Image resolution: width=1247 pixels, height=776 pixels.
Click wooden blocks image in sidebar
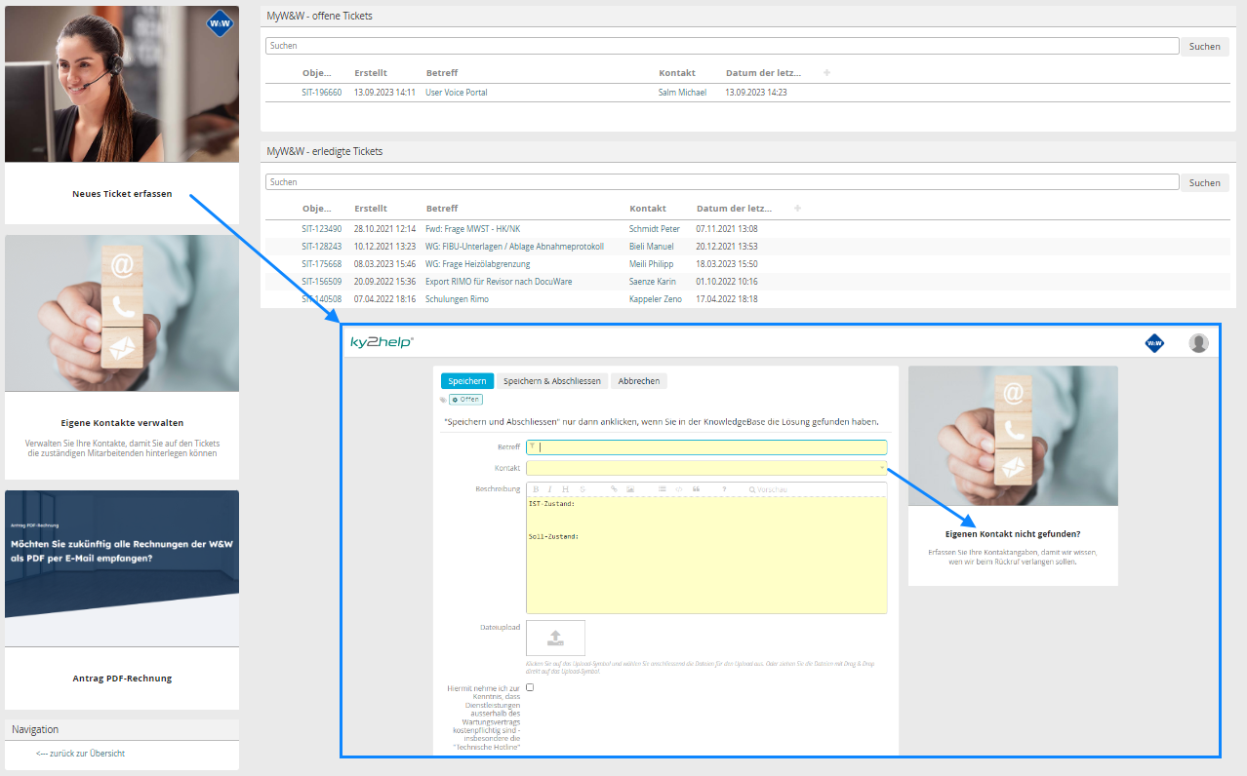pyautogui.click(x=122, y=313)
